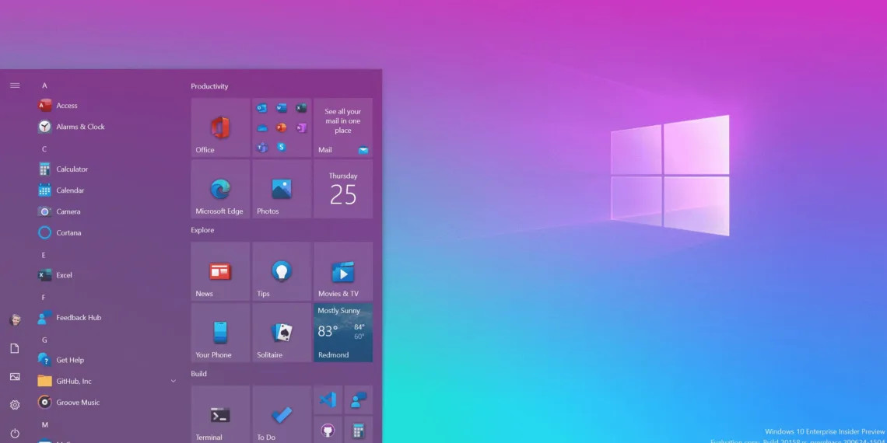Open Get Help from the app list
The height and width of the screenshot is (443, 887).
coord(107,360)
